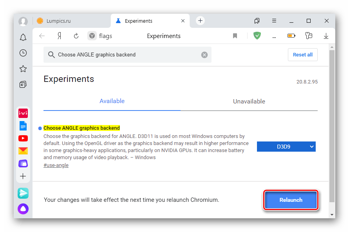349x232 pixels.
Task: Open the browser hamburger menu
Action: point(274,21)
